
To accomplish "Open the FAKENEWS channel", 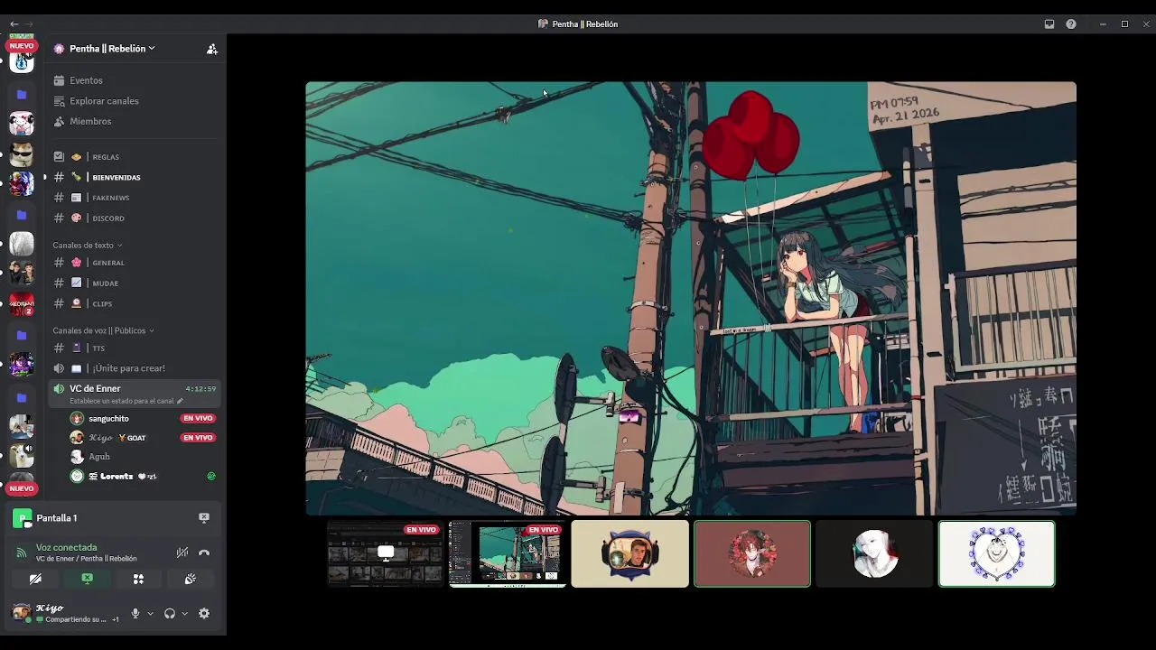I will tap(133, 198).
